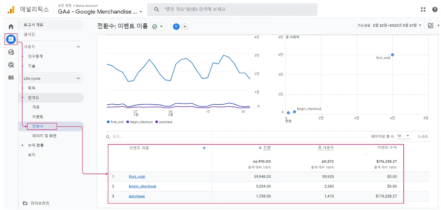Image resolution: width=441 pixels, height=210 pixels.
Task: Click the 1,410 purchase users cell
Action: pos(329,196)
